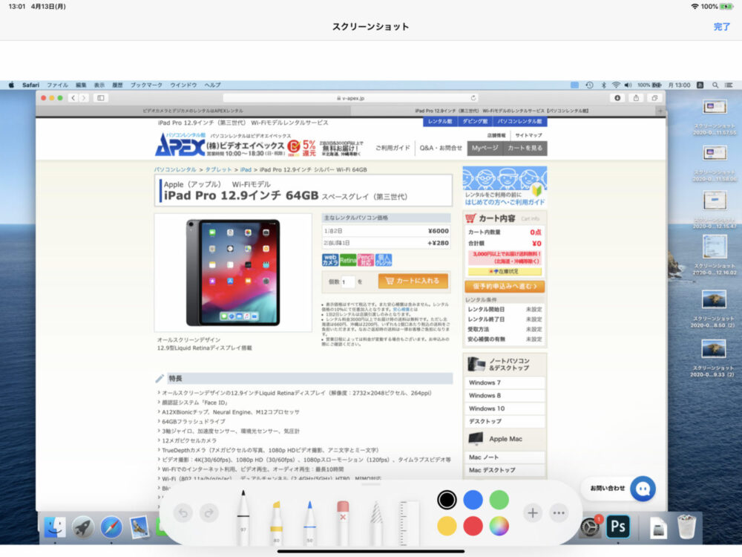This screenshot has width=742, height=557.
Task: Open the ウインドウ menu
Action: [183, 85]
